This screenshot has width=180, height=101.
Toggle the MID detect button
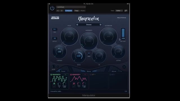point(55,38)
